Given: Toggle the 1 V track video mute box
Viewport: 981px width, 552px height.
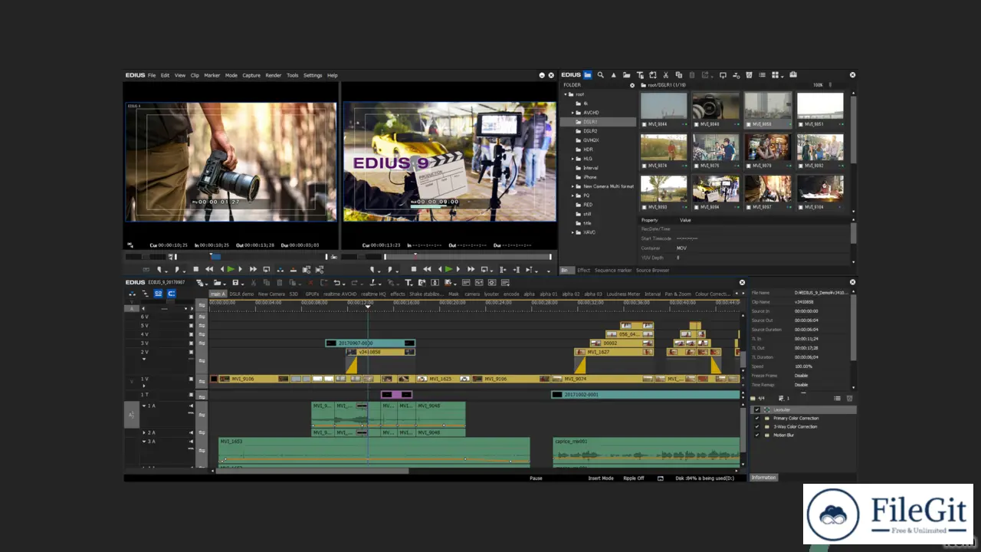Looking at the screenshot, I should (x=191, y=379).
